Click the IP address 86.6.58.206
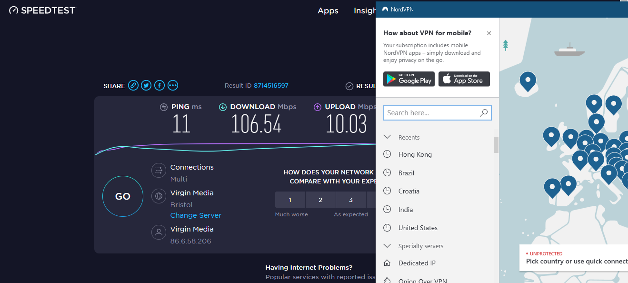The image size is (628, 283). 190,241
